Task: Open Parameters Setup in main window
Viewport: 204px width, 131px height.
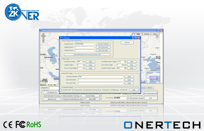Action: 136,98
